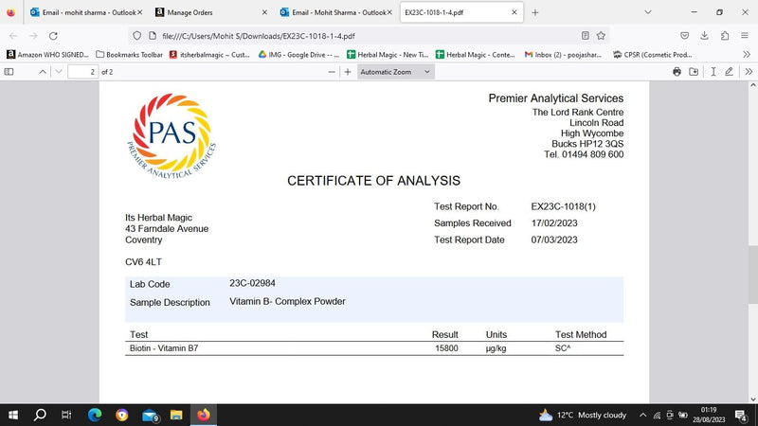The height and width of the screenshot is (426, 758).
Task: Go to next PDF page
Action: pyautogui.click(x=59, y=72)
